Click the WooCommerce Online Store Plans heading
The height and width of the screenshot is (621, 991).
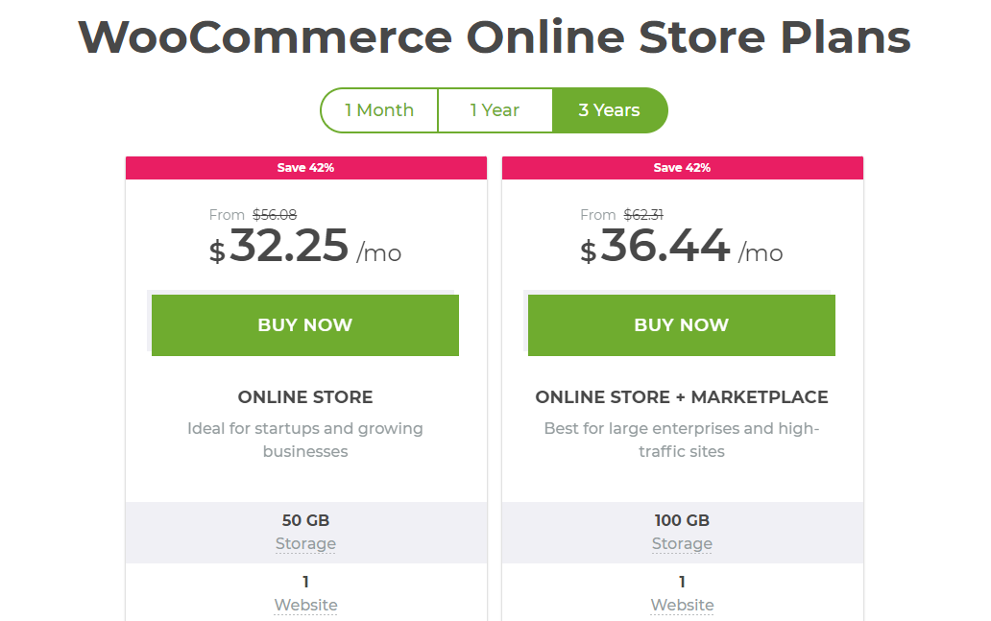point(495,37)
